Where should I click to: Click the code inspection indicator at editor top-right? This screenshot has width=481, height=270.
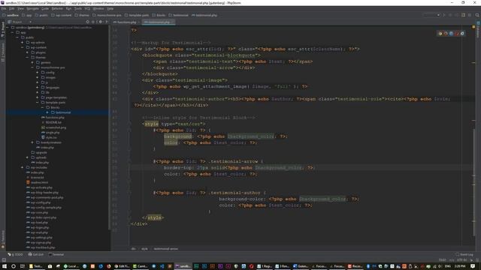click(x=473, y=27)
